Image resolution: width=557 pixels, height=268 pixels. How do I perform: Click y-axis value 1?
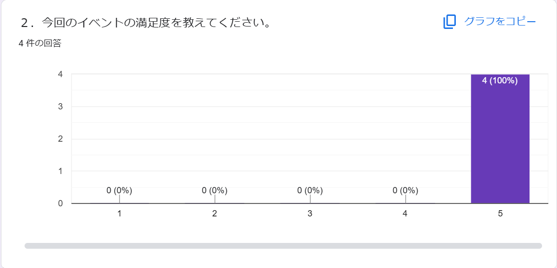(61, 171)
